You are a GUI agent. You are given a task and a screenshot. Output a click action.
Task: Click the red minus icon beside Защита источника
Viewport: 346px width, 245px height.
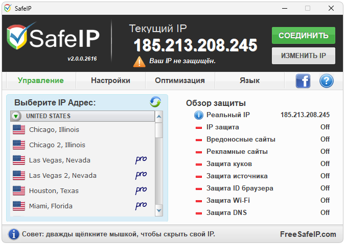(199, 177)
